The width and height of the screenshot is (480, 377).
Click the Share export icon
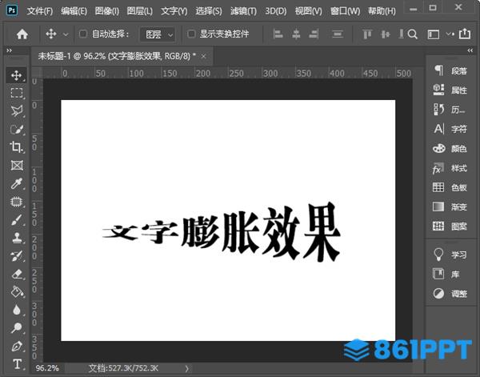click(x=464, y=34)
